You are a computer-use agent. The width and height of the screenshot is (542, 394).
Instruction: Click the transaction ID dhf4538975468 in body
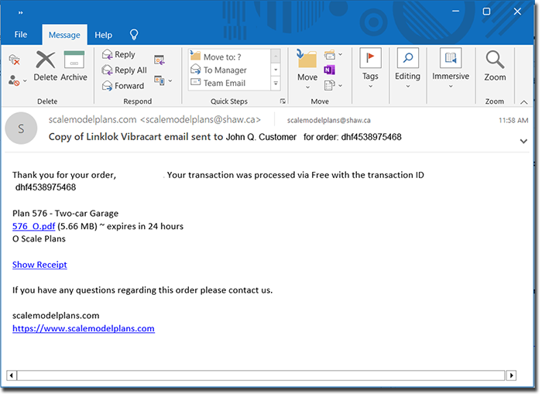click(46, 187)
